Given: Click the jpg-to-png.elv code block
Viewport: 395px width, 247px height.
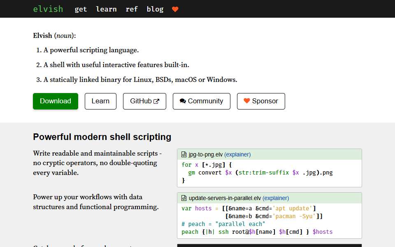Looking at the screenshot, I should (x=270, y=173).
